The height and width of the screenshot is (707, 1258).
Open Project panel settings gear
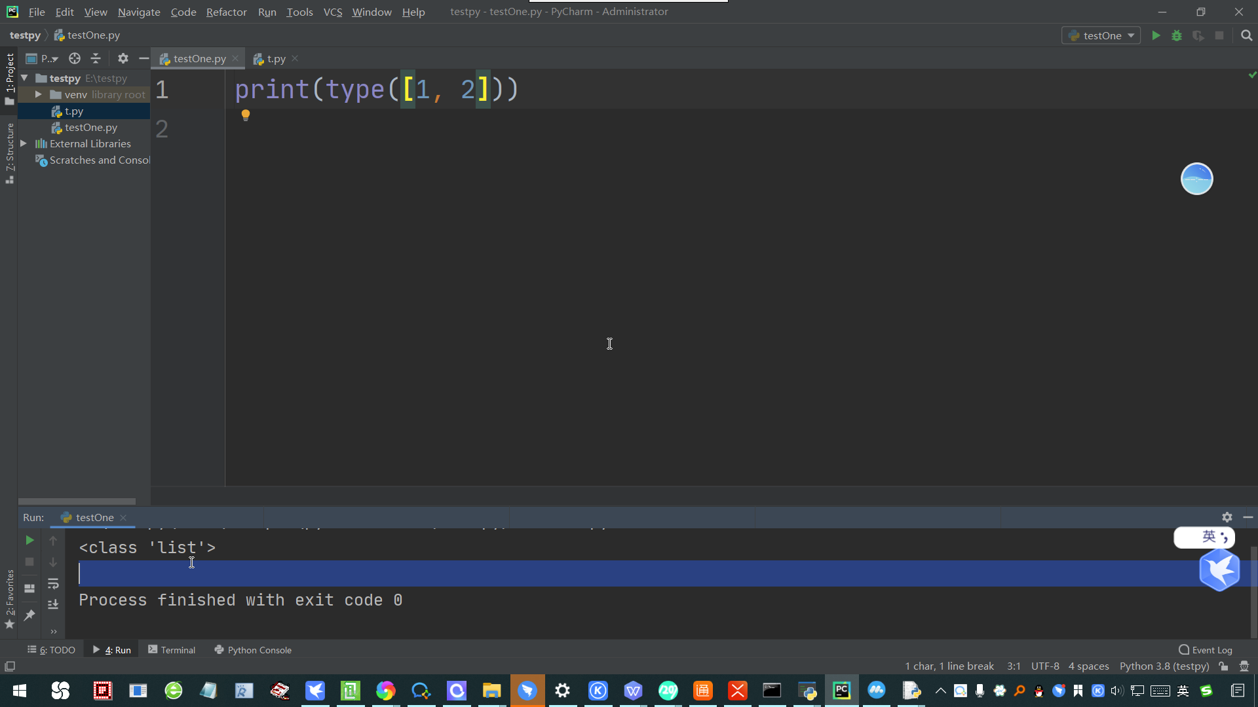pyautogui.click(x=123, y=58)
